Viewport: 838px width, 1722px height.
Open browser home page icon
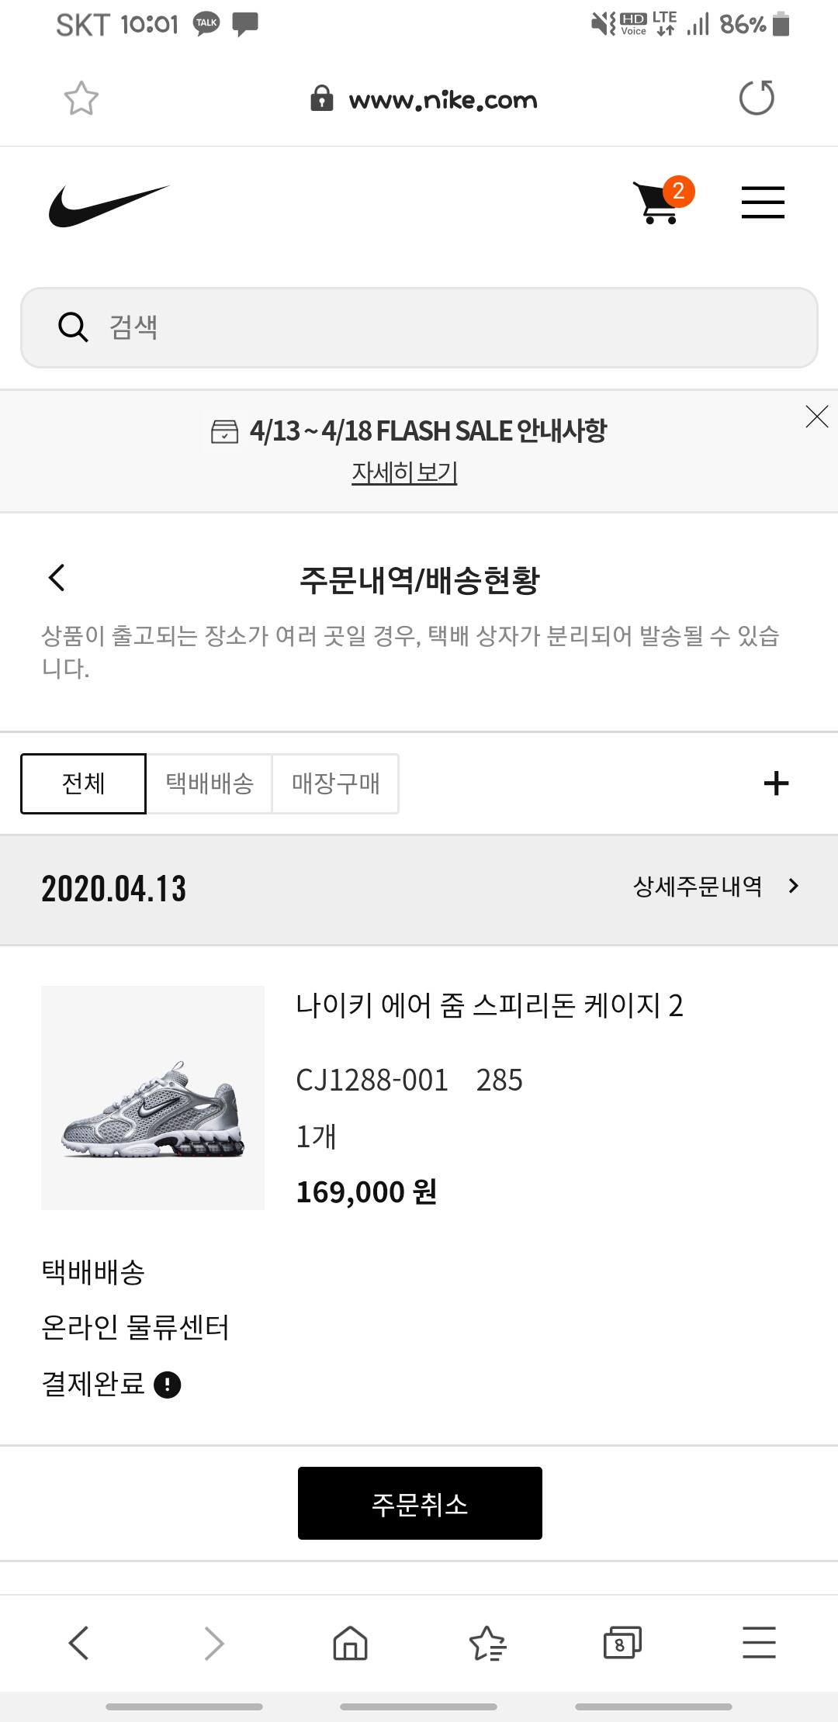pos(350,1643)
